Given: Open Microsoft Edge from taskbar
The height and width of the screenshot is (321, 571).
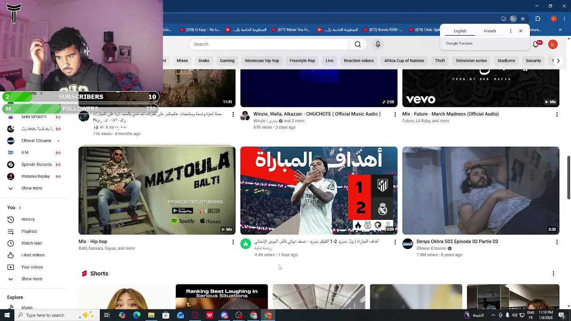Looking at the screenshot, I should 137,315.
